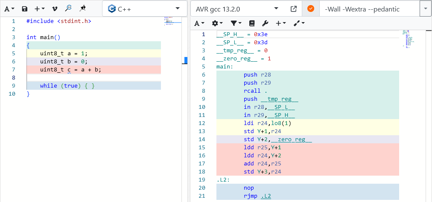Screen dimensions: 432x202
Task: Open the editor font size menu
Action: (x=10, y=9)
